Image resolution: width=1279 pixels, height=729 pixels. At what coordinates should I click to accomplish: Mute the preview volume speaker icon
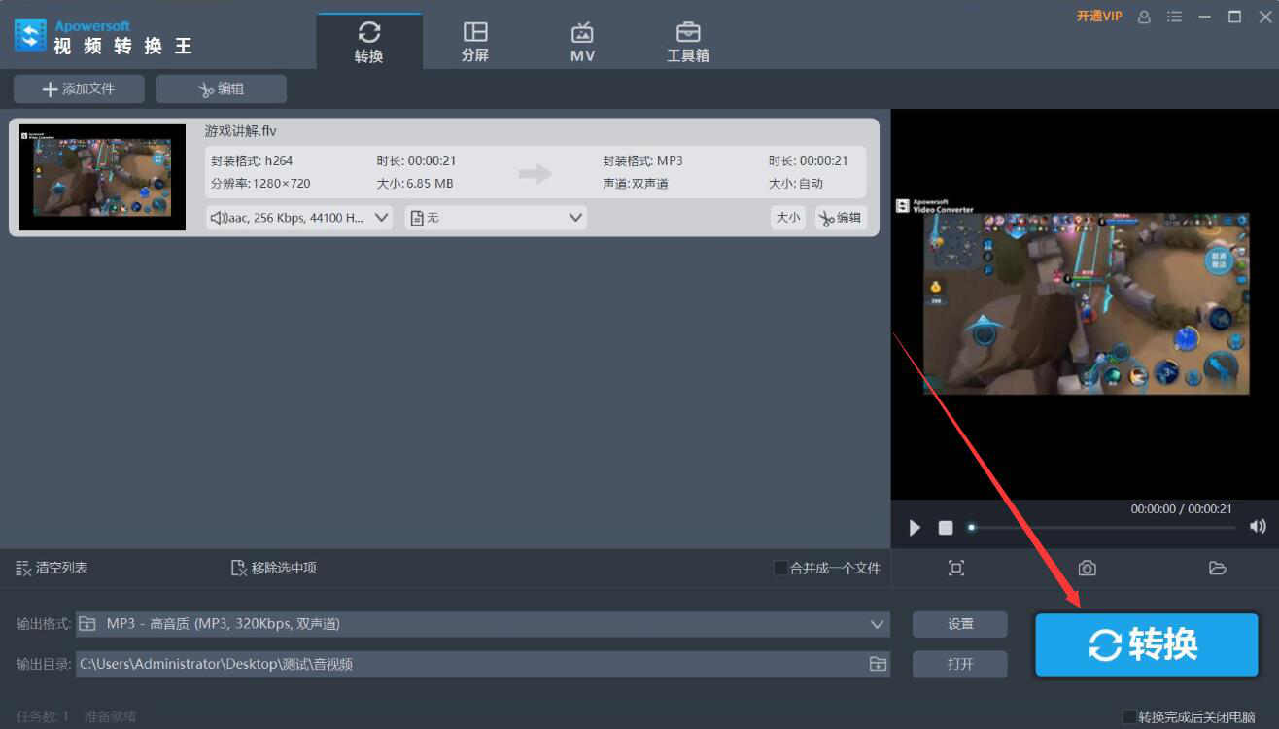(1258, 527)
